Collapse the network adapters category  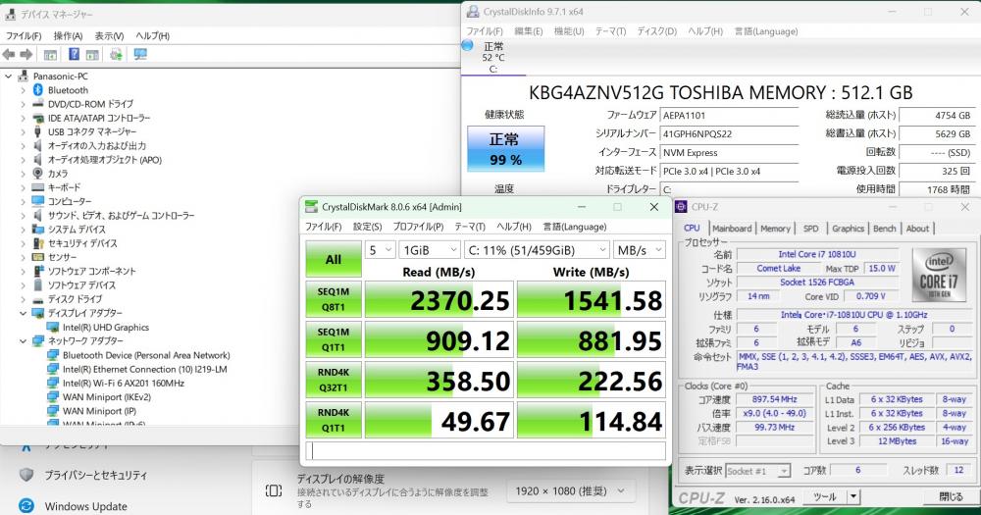pyautogui.click(x=23, y=341)
